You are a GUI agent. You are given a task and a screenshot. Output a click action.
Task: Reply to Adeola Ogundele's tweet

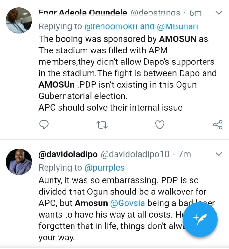click(44, 125)
